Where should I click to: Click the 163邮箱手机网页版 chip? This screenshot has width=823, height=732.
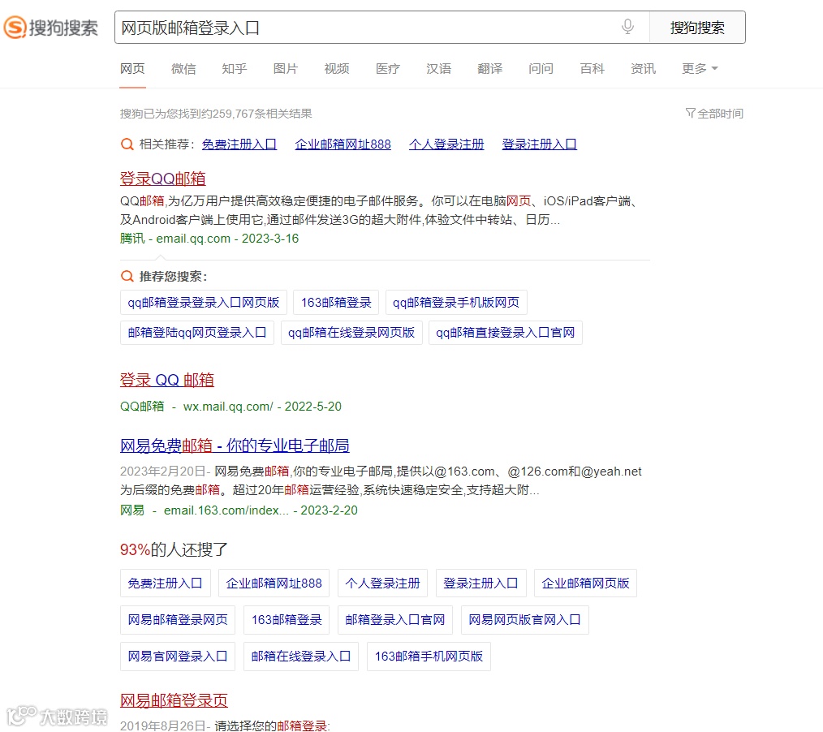[429, 657]
